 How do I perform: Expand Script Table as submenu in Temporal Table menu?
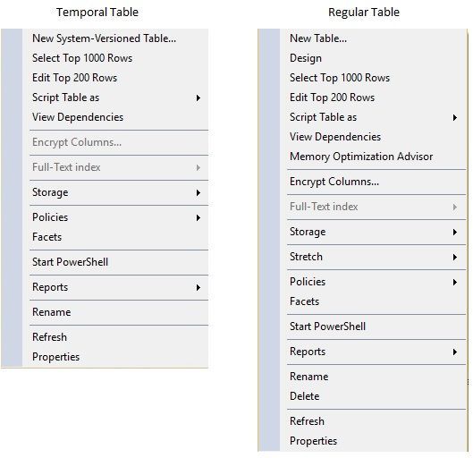pos(116,98)
